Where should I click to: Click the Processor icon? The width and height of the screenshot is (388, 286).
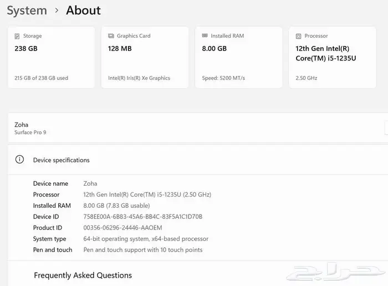pos(299,36)
